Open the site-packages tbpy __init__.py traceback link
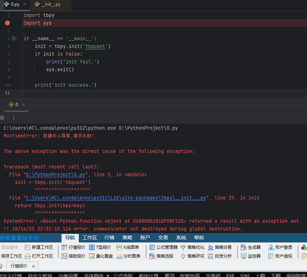 click(116, 198)
